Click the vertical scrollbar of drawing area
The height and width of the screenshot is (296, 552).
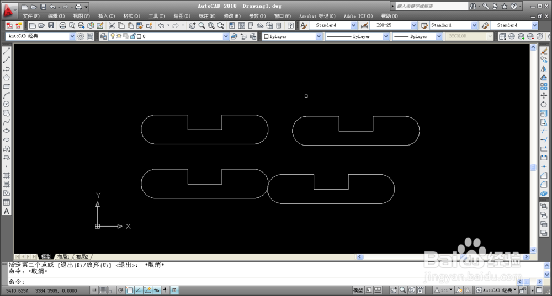(x=533, y=149)
